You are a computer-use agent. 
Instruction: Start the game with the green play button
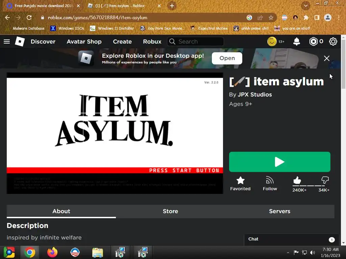click(279, 162)
